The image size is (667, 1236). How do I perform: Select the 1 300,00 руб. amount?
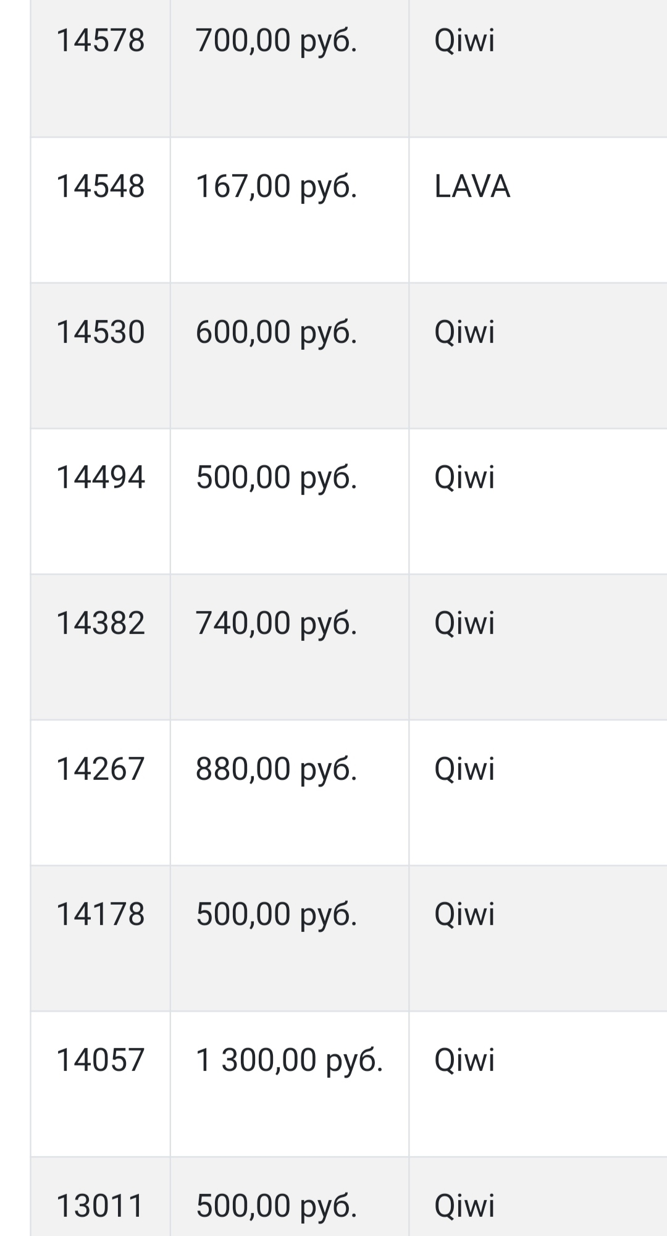(x=289, y=1060)
